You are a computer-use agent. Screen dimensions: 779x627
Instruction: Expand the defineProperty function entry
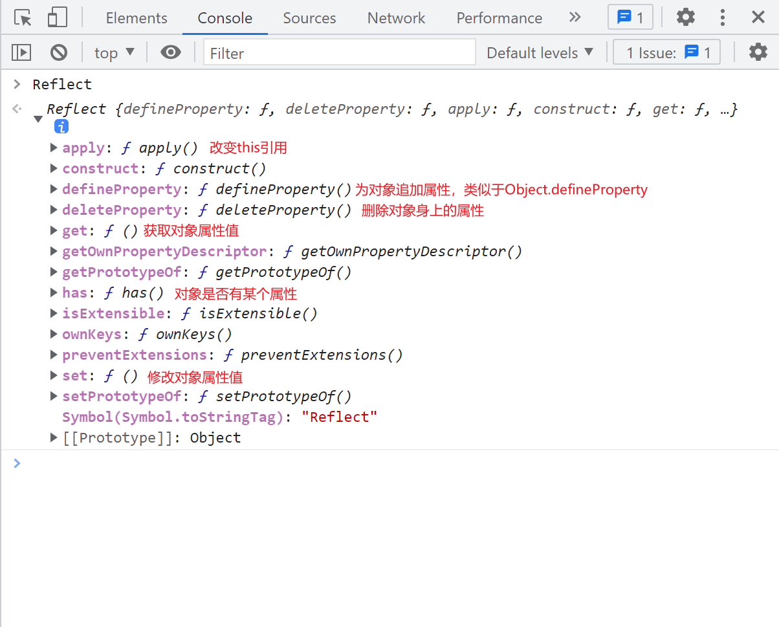pyautogui.click(x=54, y=189)
